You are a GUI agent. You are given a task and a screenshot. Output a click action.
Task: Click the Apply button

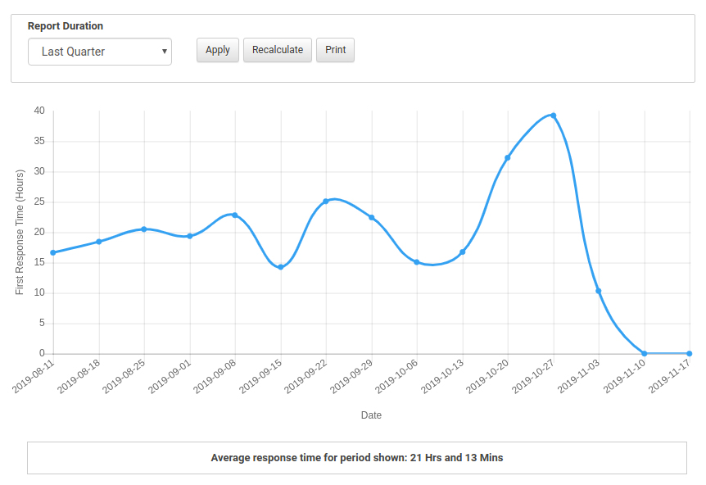click(x=218, y=50)
